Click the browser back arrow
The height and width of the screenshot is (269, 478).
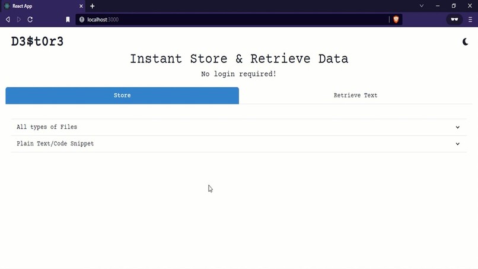(8, 20)
